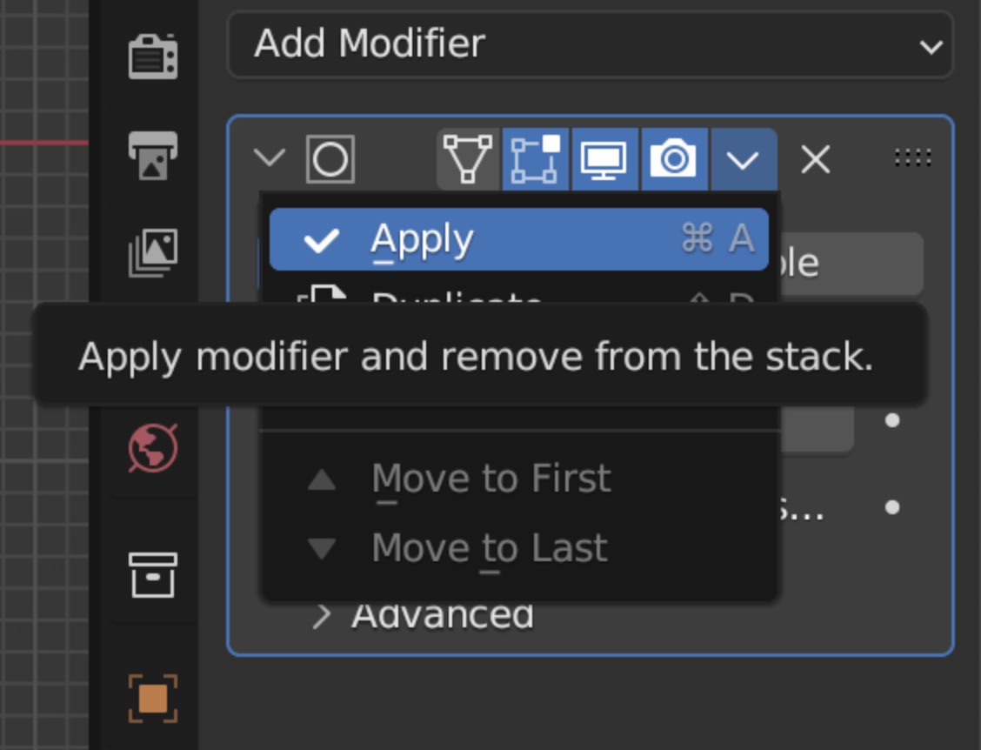This screenshot has width=981, height=750.
Task: Select the Object properties tab
Action: click(x=153, y=698)
